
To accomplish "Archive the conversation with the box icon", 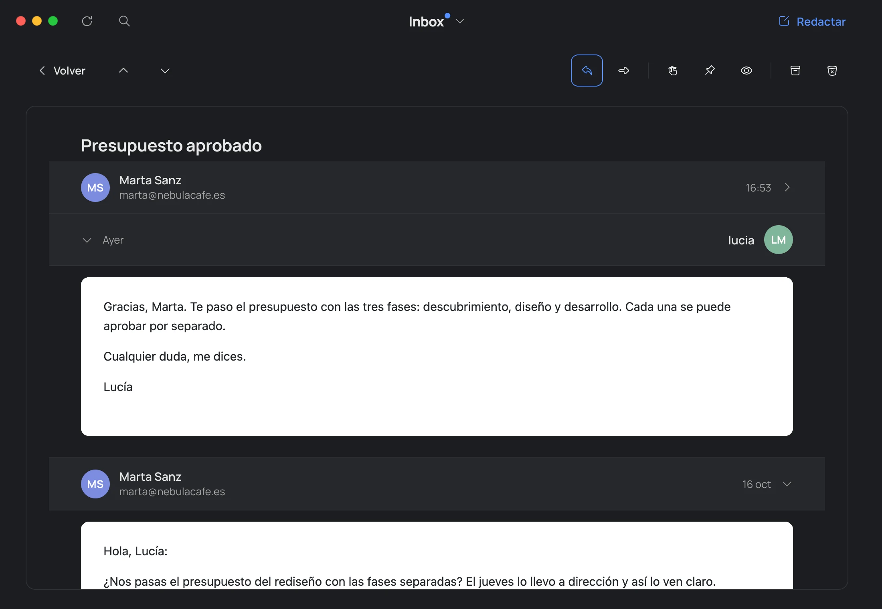I will [x=795, y=71].
